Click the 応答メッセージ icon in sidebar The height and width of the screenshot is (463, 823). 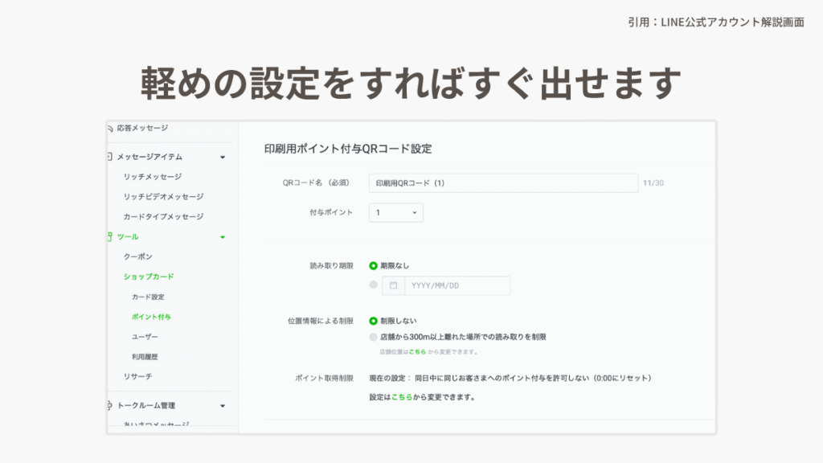click(x=110, y=128)
